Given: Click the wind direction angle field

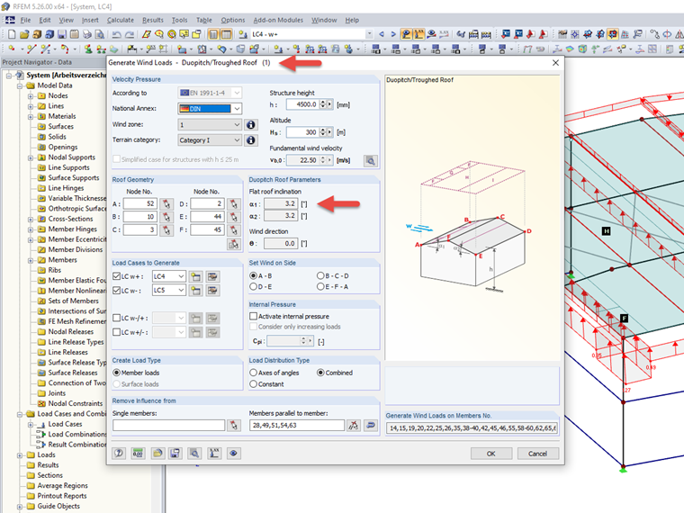Looking at the screenshot, I should (282, 244).
